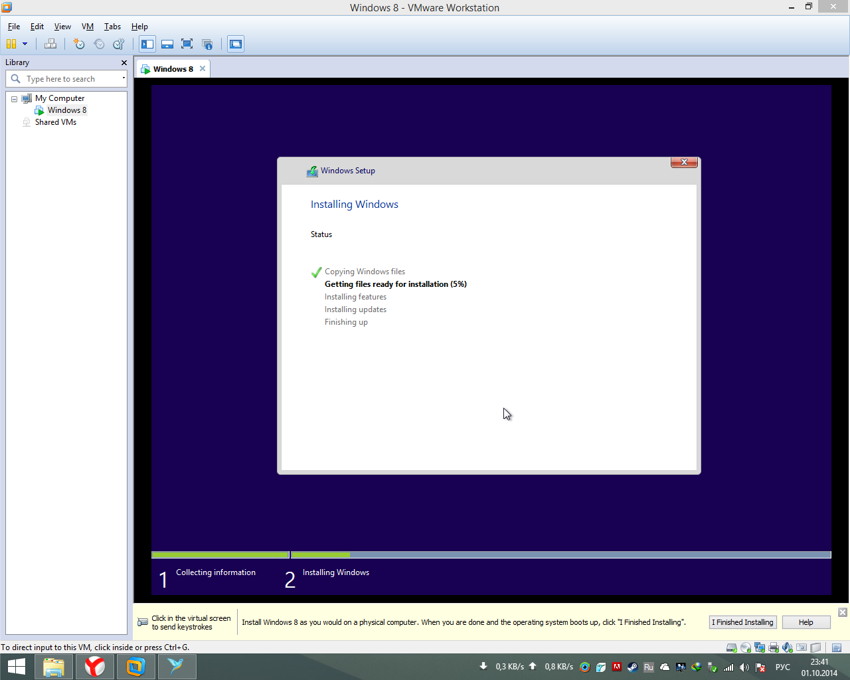Click the CD/DVD device status icon
The image size is (850, 680).
(x=746, y=647)
